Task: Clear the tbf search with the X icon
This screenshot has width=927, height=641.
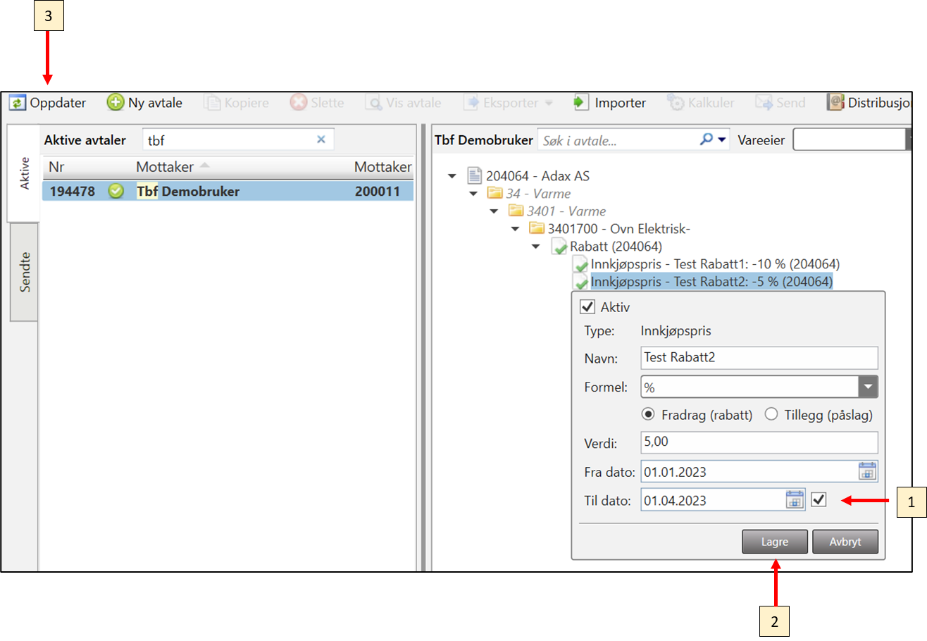Action: [x=321, y=139]
